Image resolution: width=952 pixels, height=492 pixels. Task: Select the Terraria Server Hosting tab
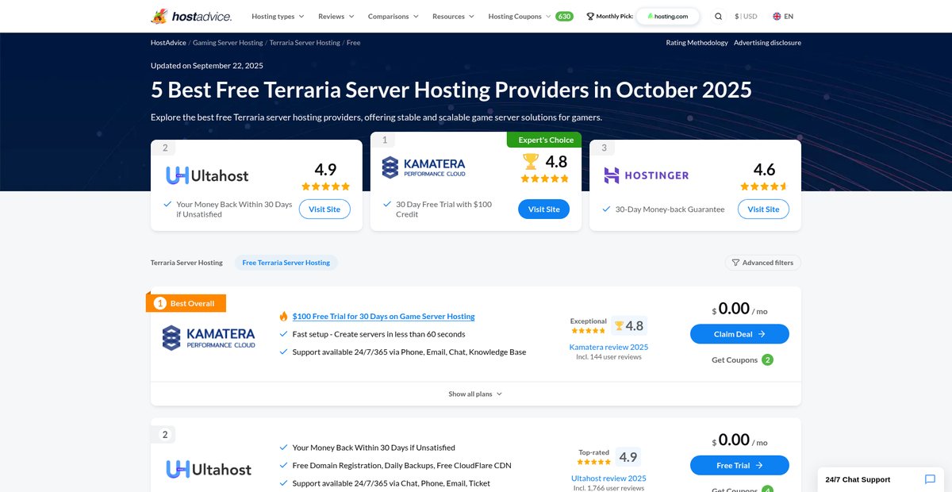point(186,263)
